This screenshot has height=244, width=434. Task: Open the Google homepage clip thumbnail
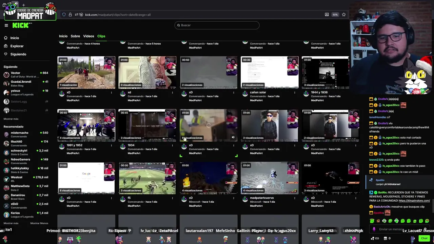[86, 178]
